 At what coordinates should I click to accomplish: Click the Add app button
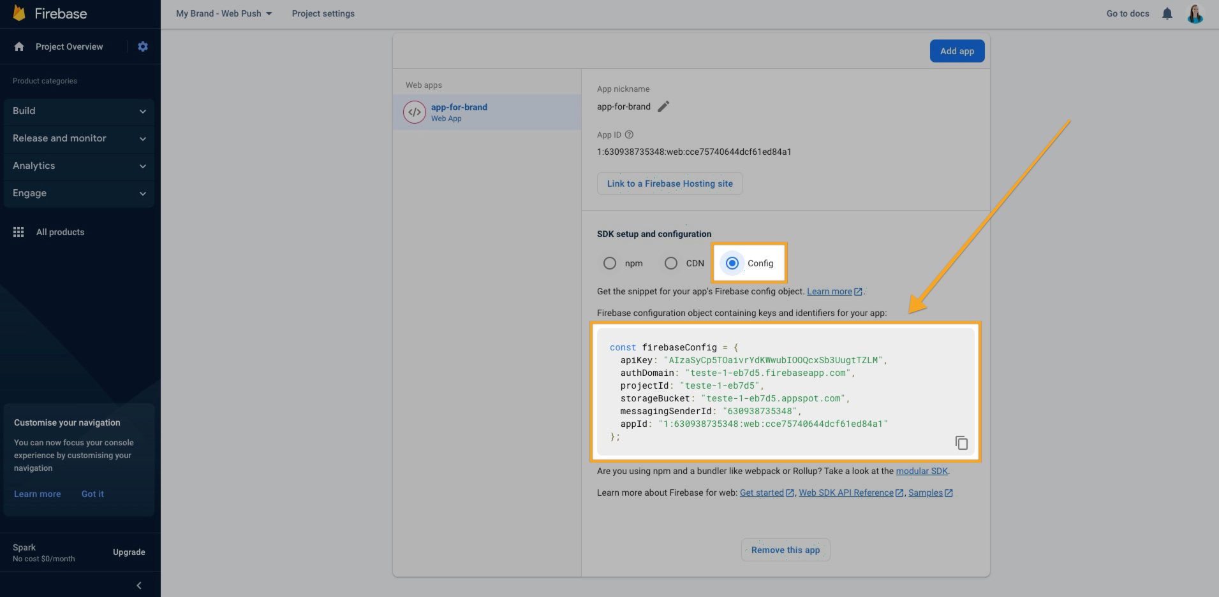[x=957, y=51]
